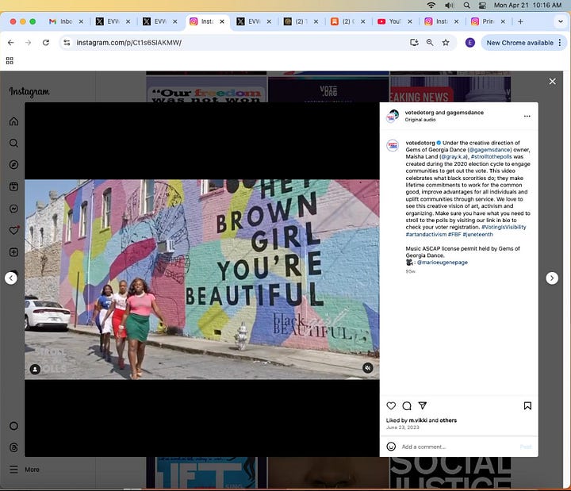Expand the Chrome tab search dropdown

561,21
